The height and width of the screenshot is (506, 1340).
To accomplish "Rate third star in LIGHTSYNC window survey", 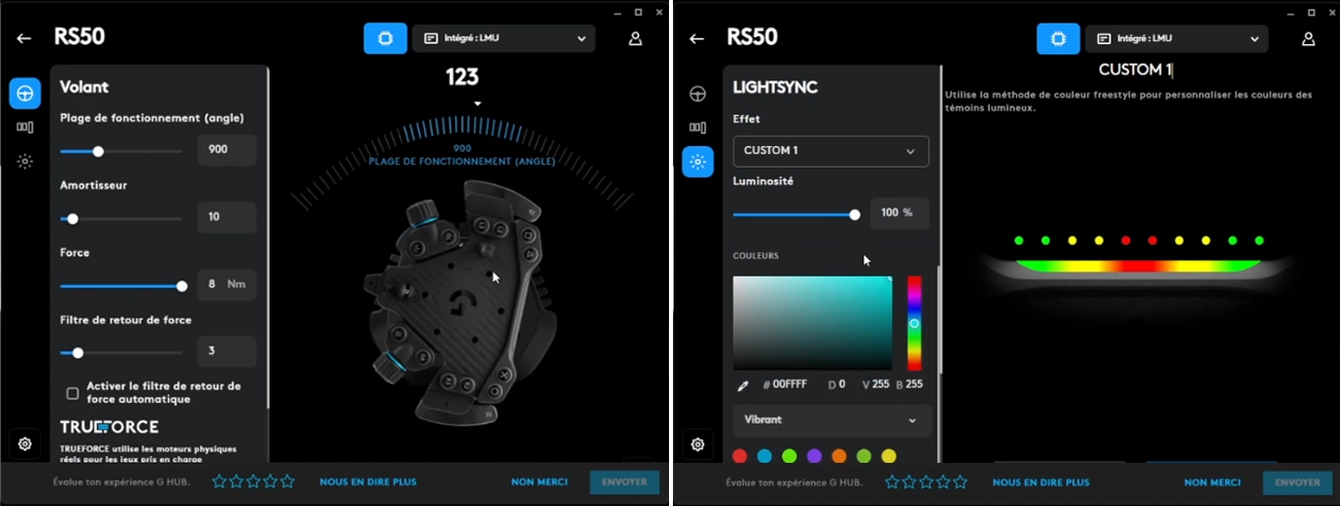I will point(926,481).
